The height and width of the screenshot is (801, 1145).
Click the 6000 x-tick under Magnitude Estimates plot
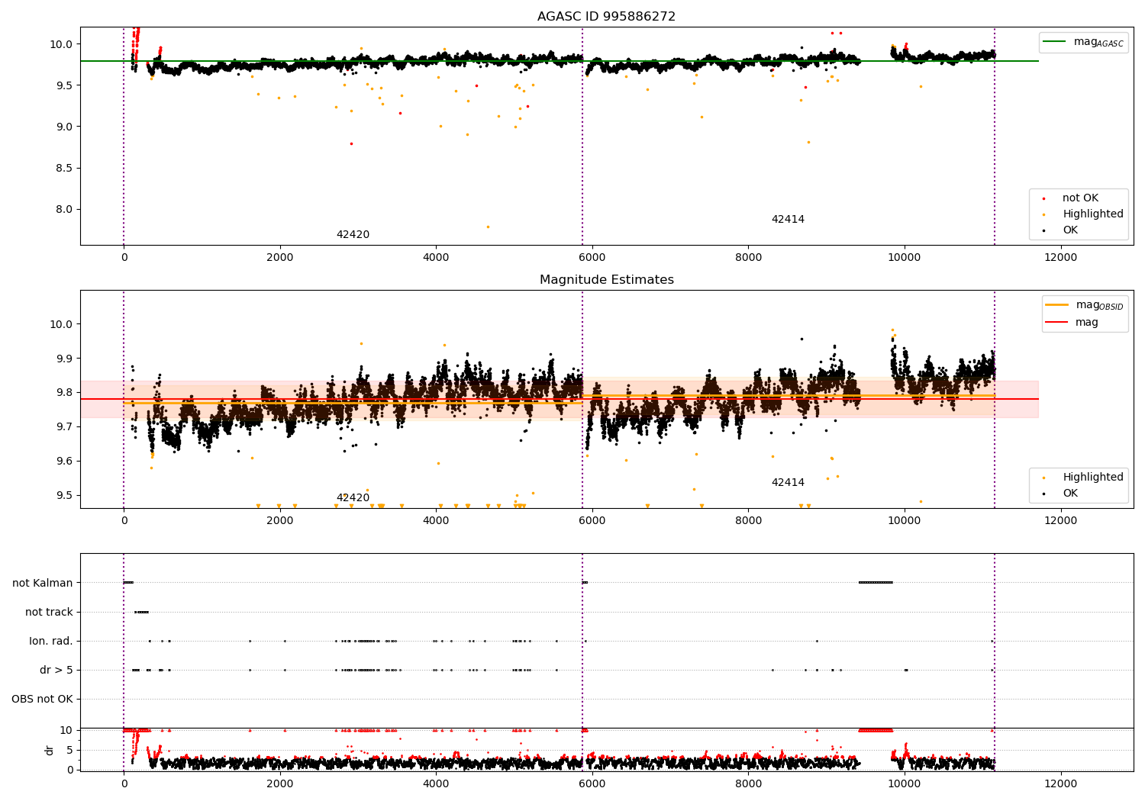click(x=592, y=521)
